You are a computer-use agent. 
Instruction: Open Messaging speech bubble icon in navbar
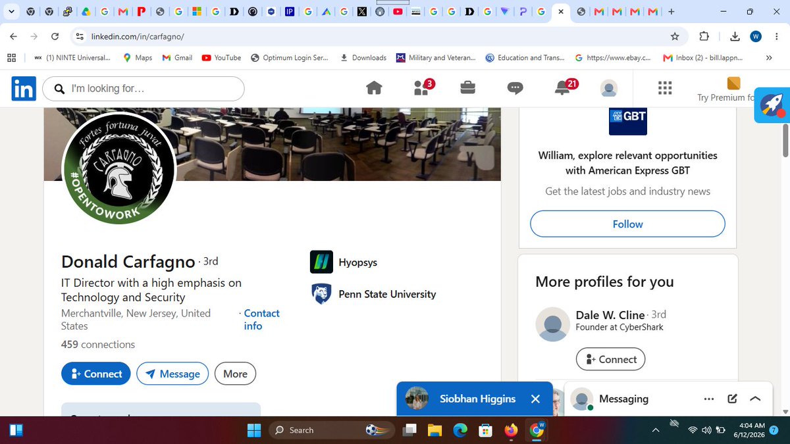pos(515,88)
